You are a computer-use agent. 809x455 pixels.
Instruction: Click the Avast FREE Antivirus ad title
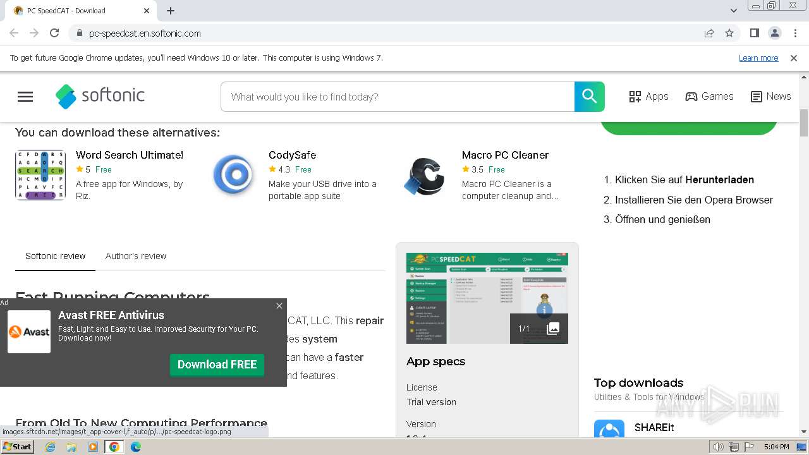[x=111, y=315]
